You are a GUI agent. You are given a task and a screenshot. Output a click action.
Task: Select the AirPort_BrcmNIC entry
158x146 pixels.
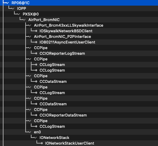(44, 20)
